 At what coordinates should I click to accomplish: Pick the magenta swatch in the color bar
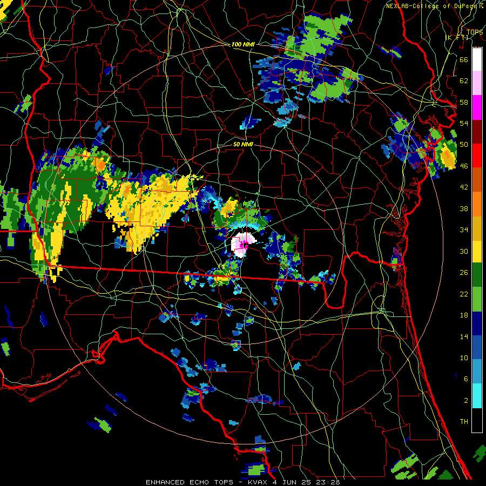[x=477, y=107]
